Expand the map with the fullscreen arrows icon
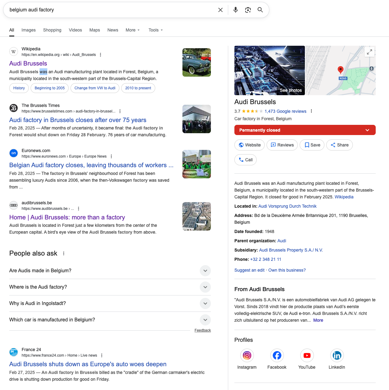389x390 pixels. pyautogui.click(x=370, y=52)
